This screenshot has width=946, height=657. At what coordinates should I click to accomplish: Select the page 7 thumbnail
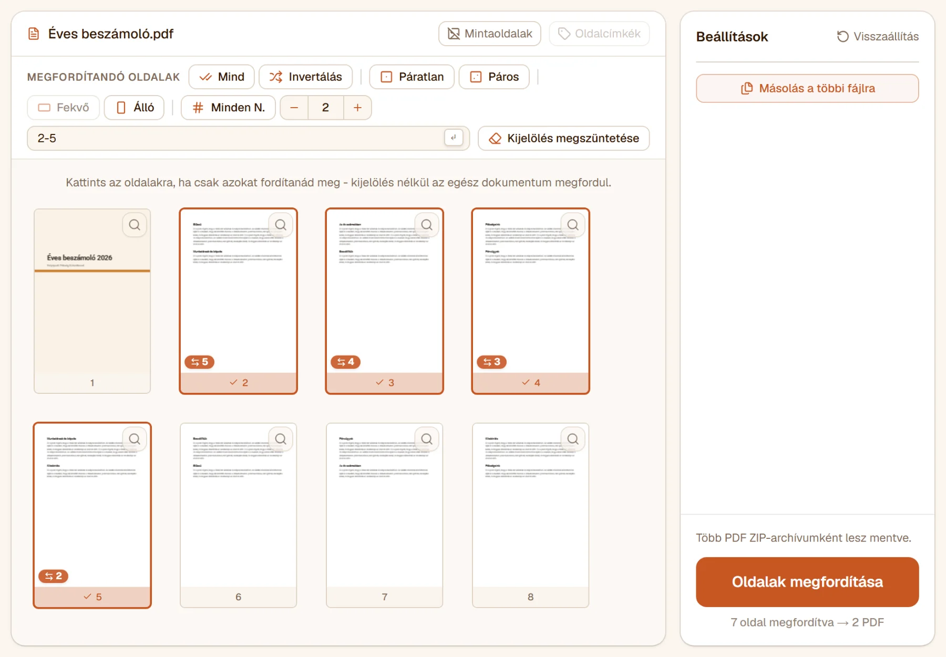click(385, 515)
